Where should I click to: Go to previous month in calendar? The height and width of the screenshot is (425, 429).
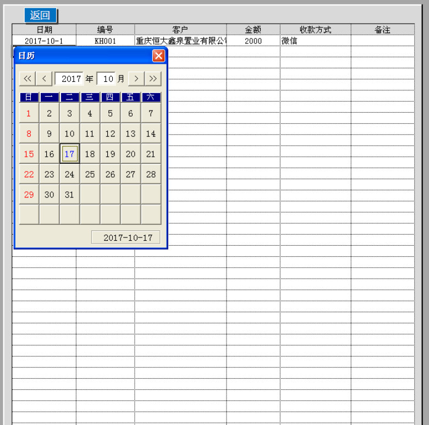click(44, 79)
